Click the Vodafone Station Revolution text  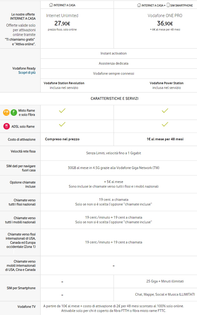click(x=64, y=83)
